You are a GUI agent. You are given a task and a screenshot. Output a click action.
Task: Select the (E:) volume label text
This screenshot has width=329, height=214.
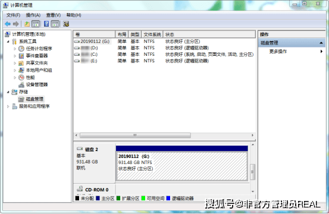point(94,61)
